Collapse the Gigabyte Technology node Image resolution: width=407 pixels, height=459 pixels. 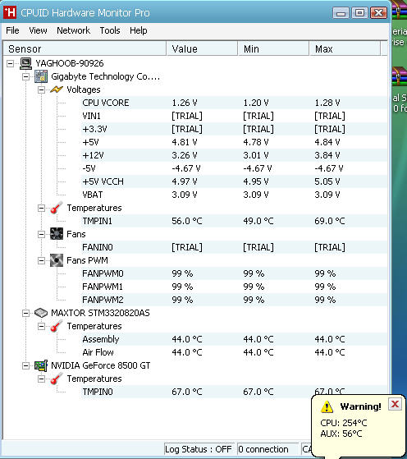pos(25,76)
